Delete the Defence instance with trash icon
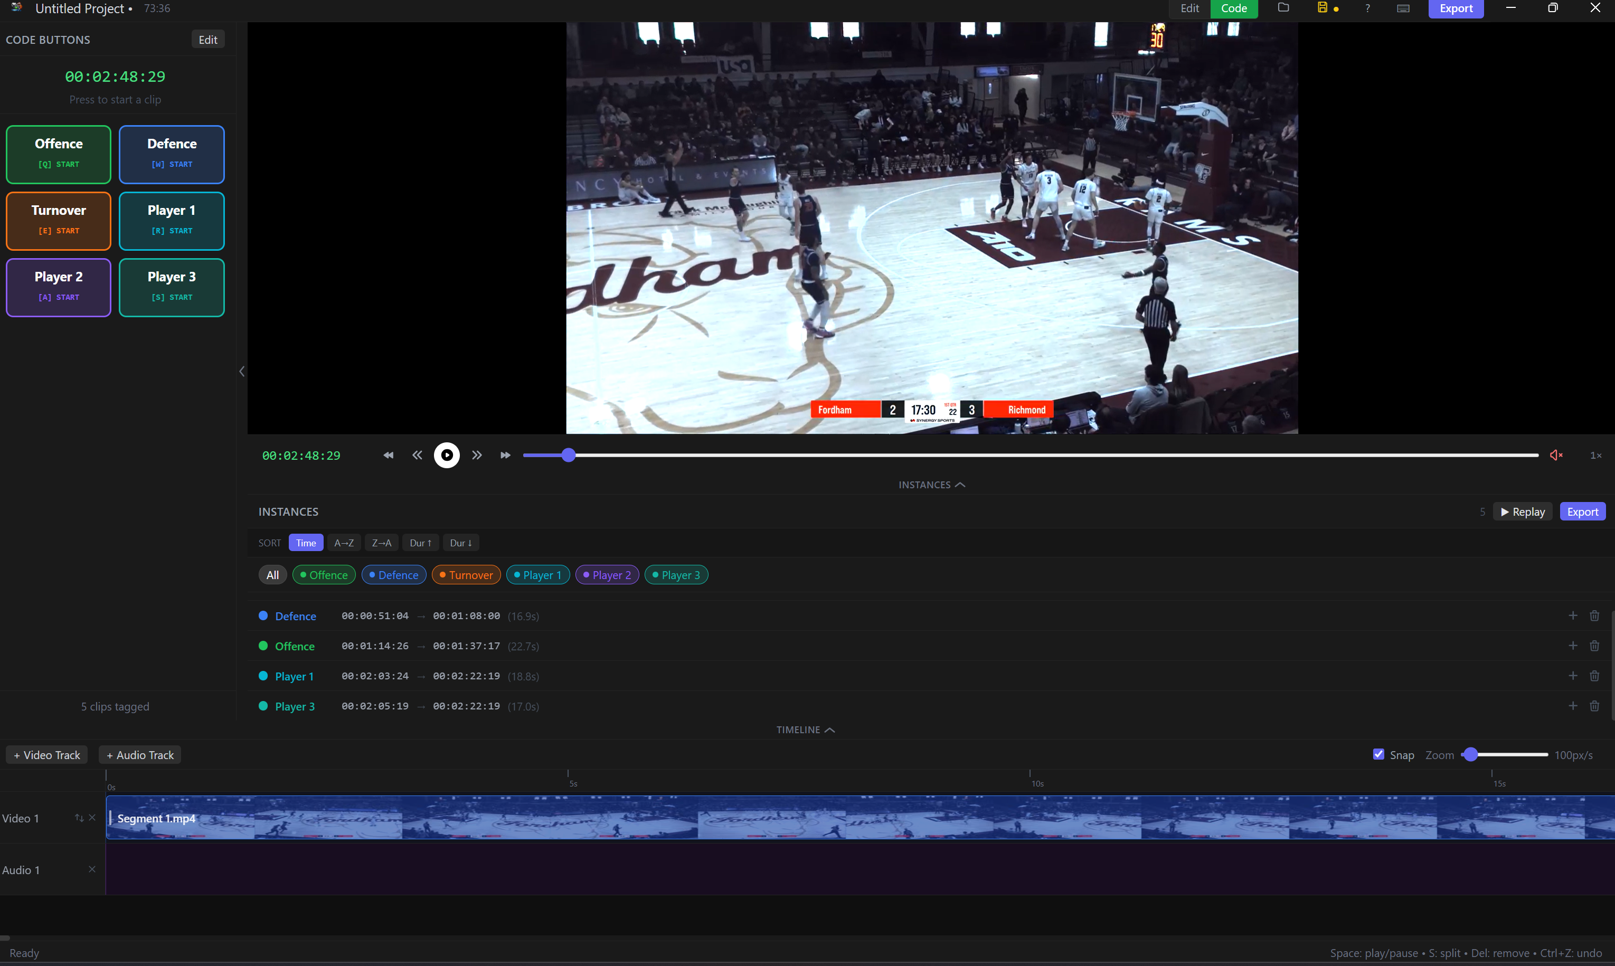This screenshot has width=1615, height=966. point(1594,615)
